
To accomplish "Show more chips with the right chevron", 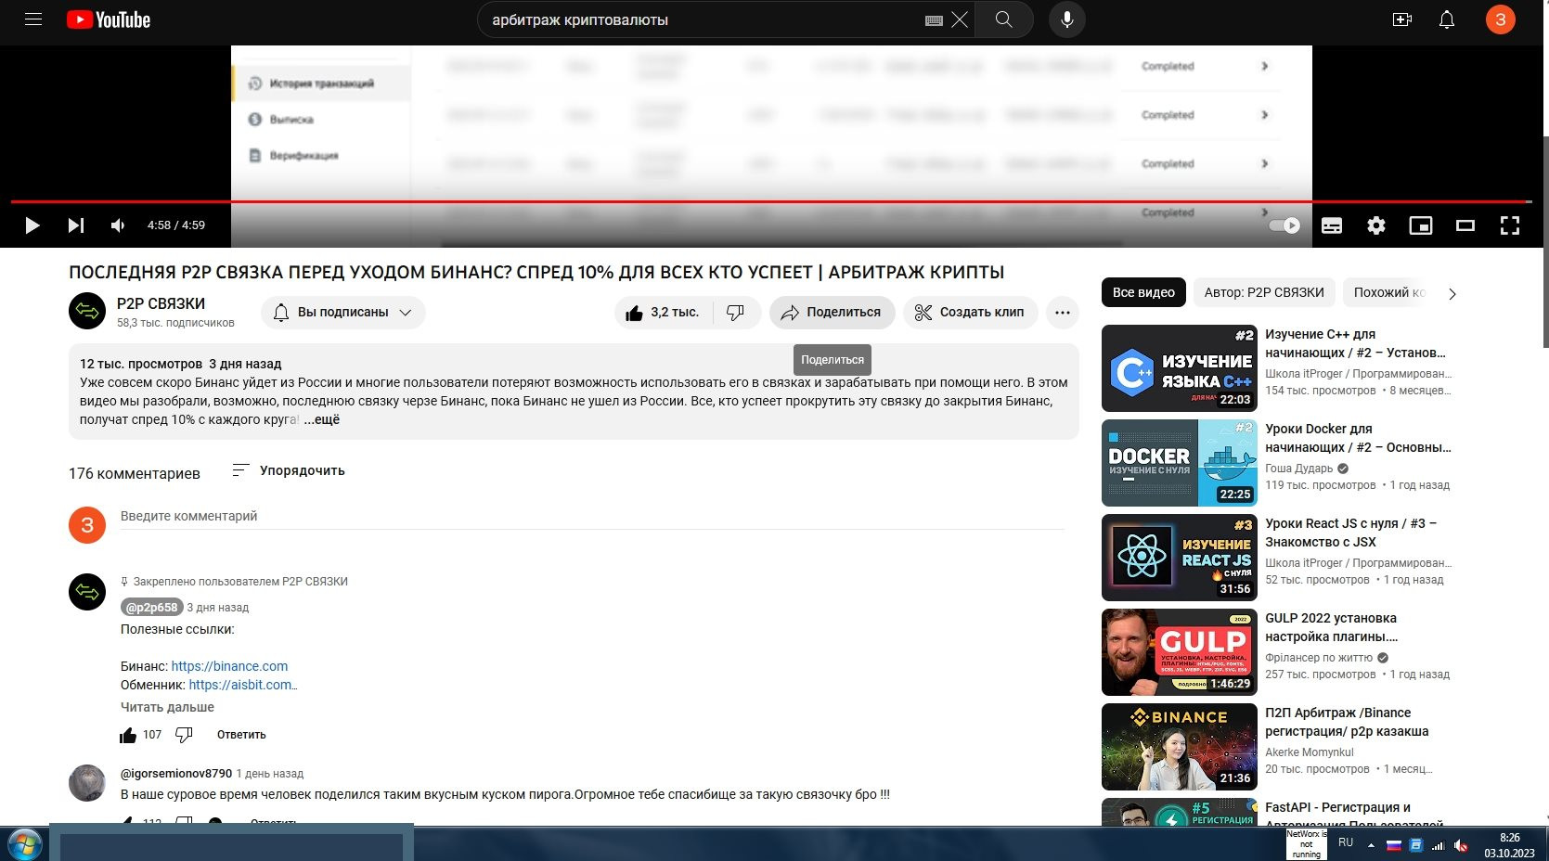I will (1452, 293).
